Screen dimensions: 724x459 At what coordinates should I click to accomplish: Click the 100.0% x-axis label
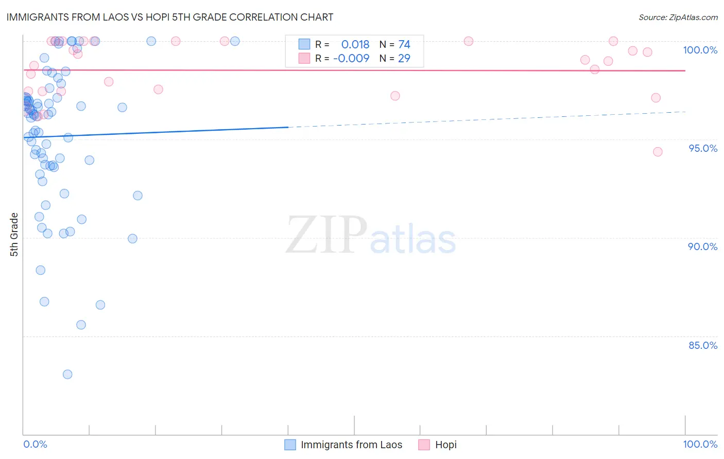click(x=700, y=444)
